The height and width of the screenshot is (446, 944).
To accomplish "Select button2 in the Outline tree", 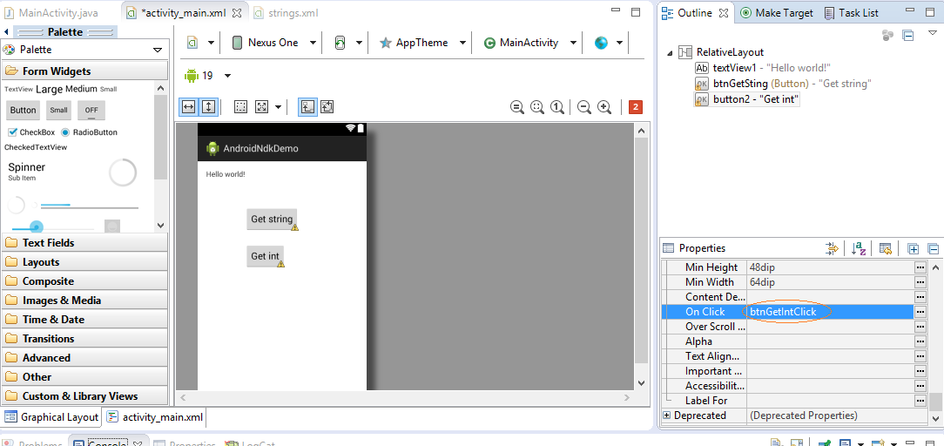I will click(x=755, y=99).
